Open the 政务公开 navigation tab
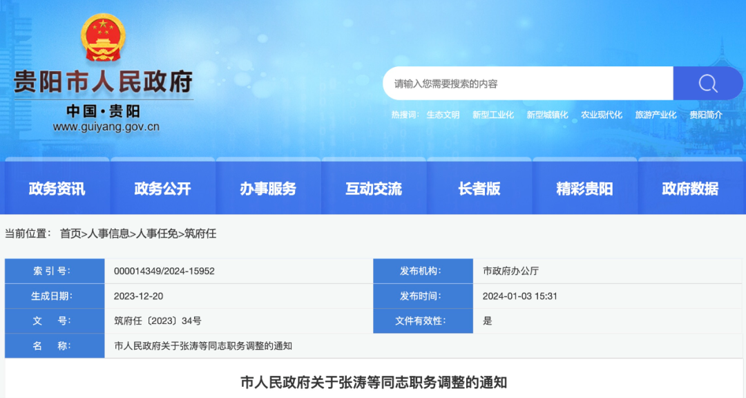Viewport: 746px width, 398px height. coord(162,189)
